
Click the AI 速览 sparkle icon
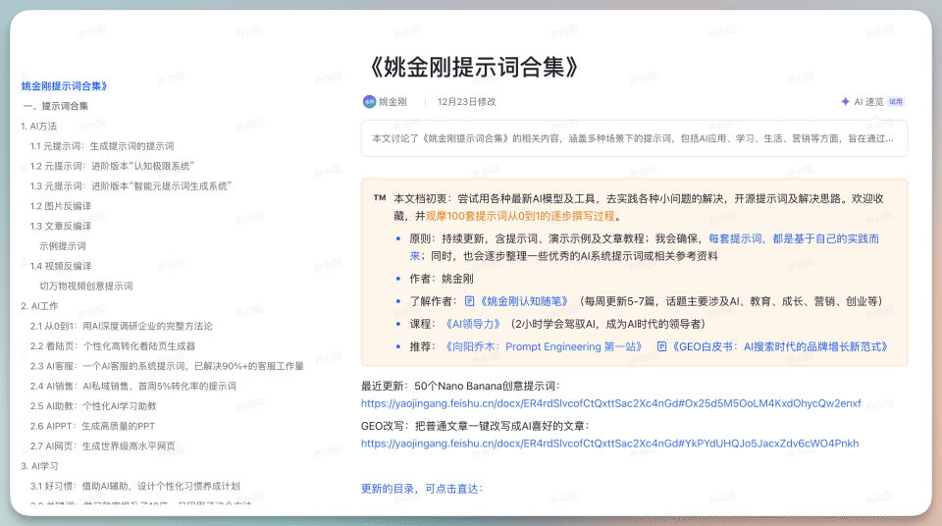coord(845,102)
